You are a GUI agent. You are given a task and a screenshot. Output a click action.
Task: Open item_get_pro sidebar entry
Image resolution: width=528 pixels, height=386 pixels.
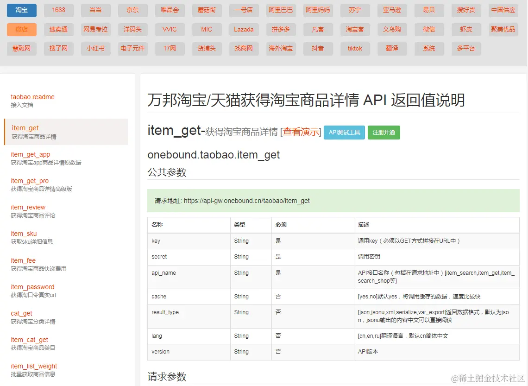(41, 184)
